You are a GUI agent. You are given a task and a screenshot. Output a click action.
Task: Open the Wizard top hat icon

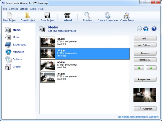tap(68, 15)
